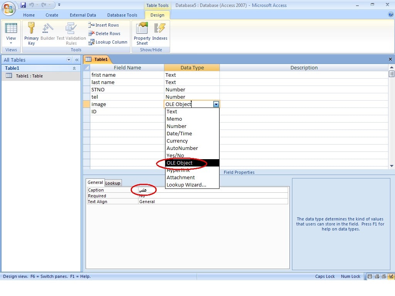Viewport: 395px width, 296px height.
Task: Select the row selector for the image field
Action: (x=86, y=104)
